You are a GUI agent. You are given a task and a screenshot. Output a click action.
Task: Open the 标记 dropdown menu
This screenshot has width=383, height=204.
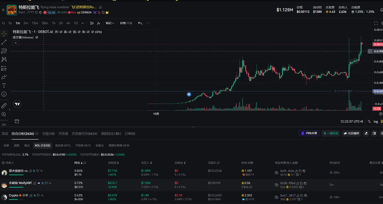coord(110,23)
